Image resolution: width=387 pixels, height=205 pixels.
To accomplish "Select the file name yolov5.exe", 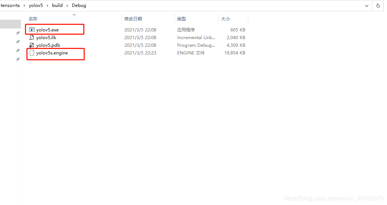I will coord(47,30).
